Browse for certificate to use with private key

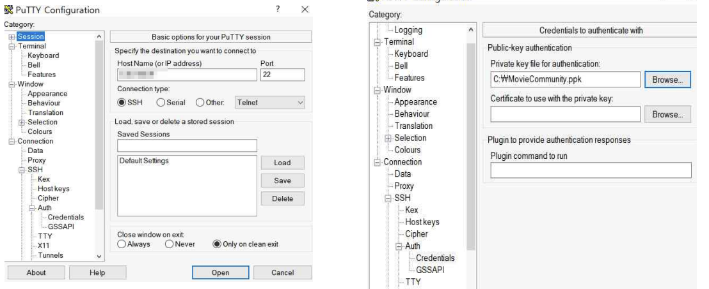(x=668, y=115)
